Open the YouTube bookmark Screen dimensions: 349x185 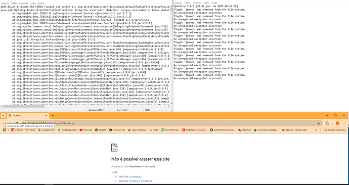[85, 130]
